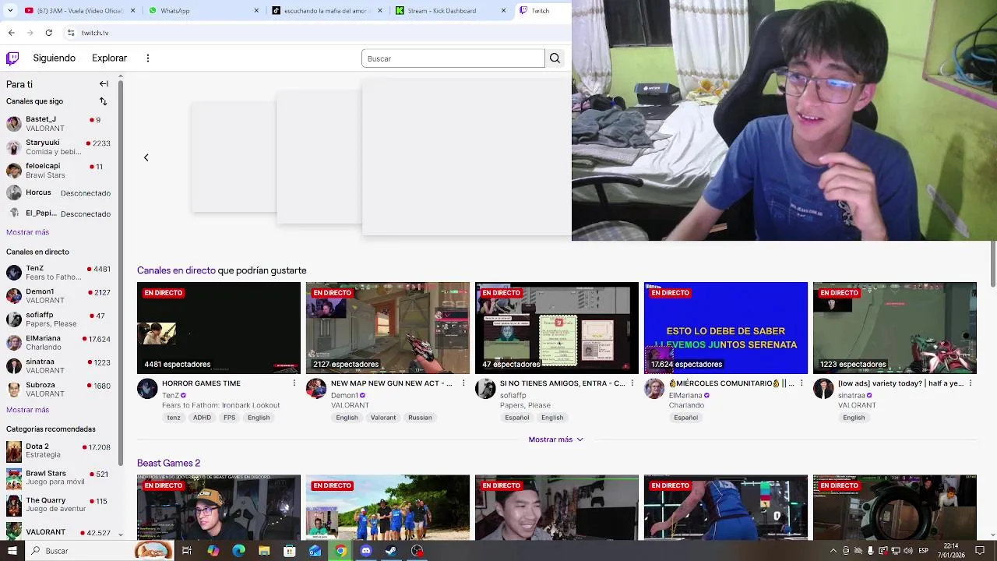The width and height of the screenshot is (997, 561).
Task: Open Demon1 avatar under stream cards
Action: pyautogui.click(x=316, y=389)
